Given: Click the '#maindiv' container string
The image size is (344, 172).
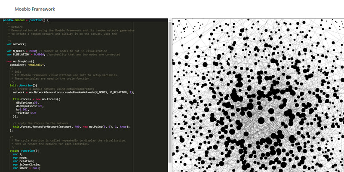Looking at the screenshot, I should pyautogui.click(x=37, y=65).
